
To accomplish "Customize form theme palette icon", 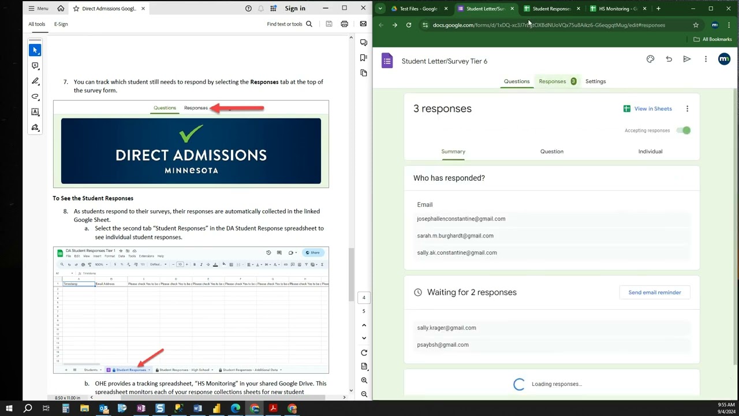I will [651, 59].
